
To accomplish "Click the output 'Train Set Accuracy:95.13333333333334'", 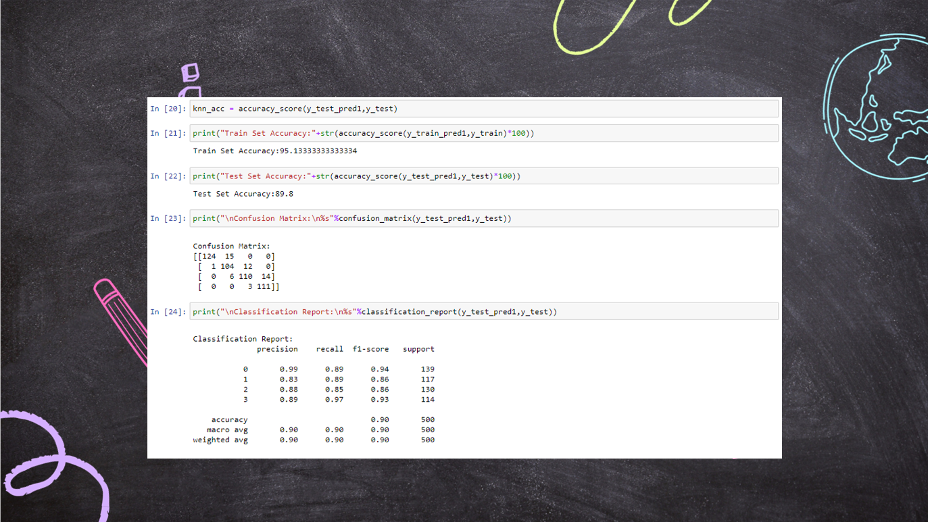I will coord(275,151).
